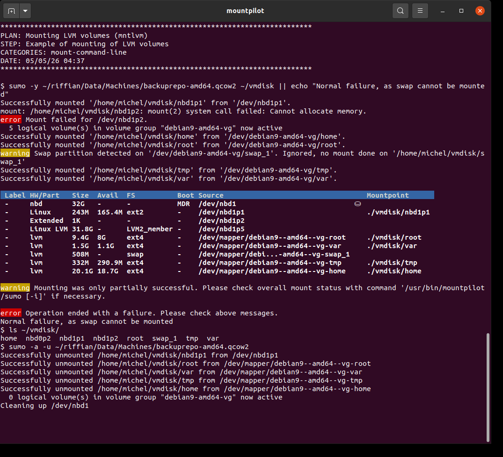Click the 'MDR' boot cell
This screenshot has width=503, height=457.
(183, 204)
